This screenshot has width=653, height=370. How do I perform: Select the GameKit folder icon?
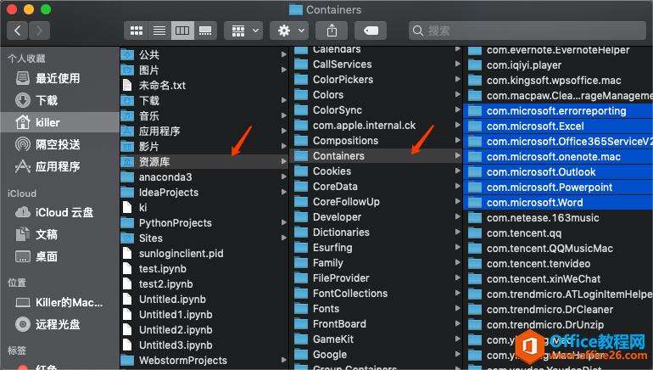(x=301, y=339)
